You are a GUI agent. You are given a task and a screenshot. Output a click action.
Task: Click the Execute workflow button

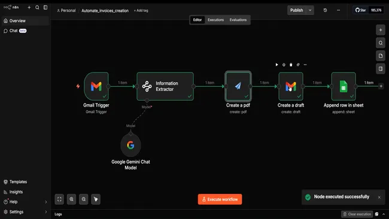(x=220, y=199)
